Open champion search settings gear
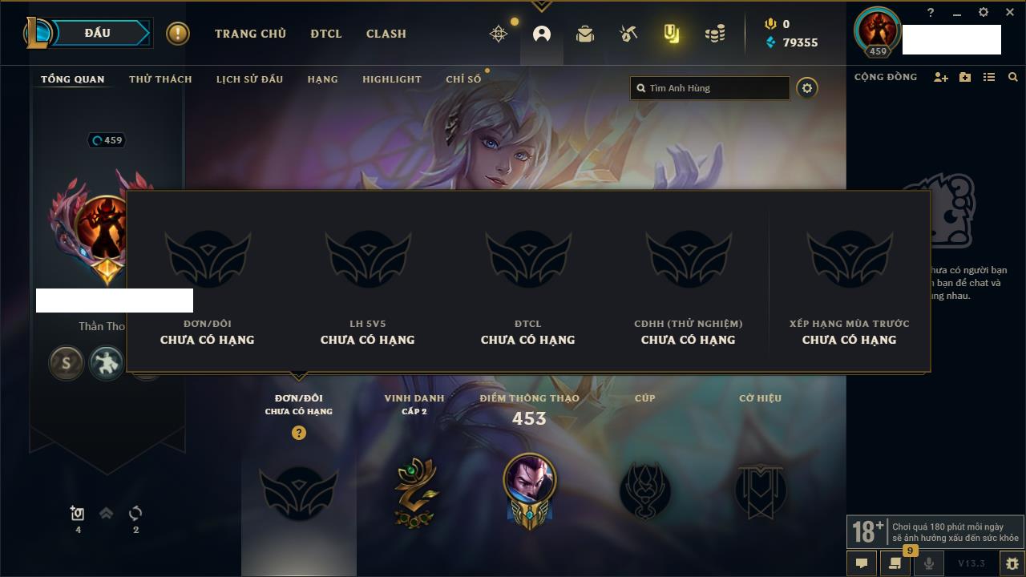The image size is (1026, 577). [x=807, y=88]
